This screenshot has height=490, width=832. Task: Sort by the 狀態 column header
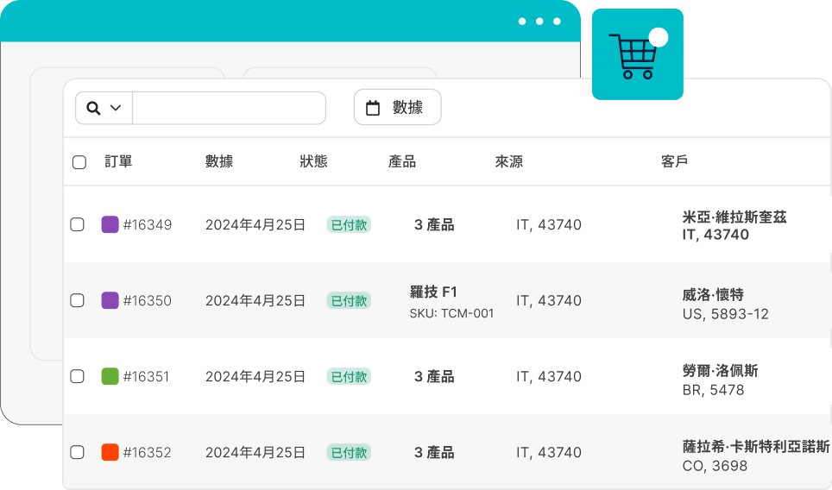[313, 161]
